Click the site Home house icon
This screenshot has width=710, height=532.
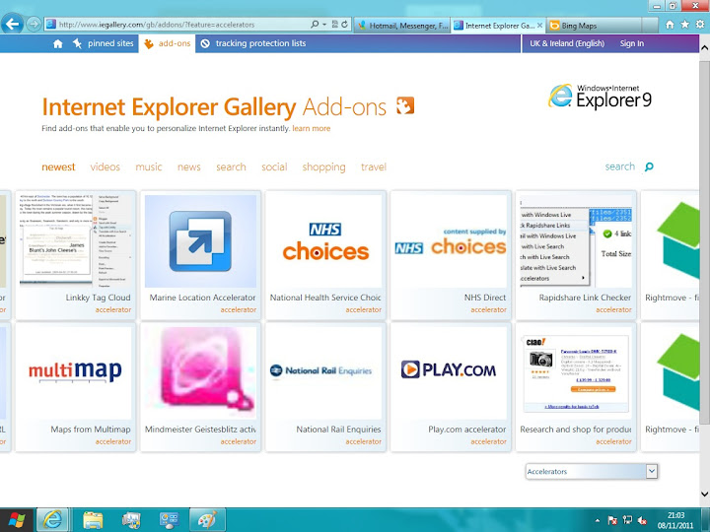58,44
